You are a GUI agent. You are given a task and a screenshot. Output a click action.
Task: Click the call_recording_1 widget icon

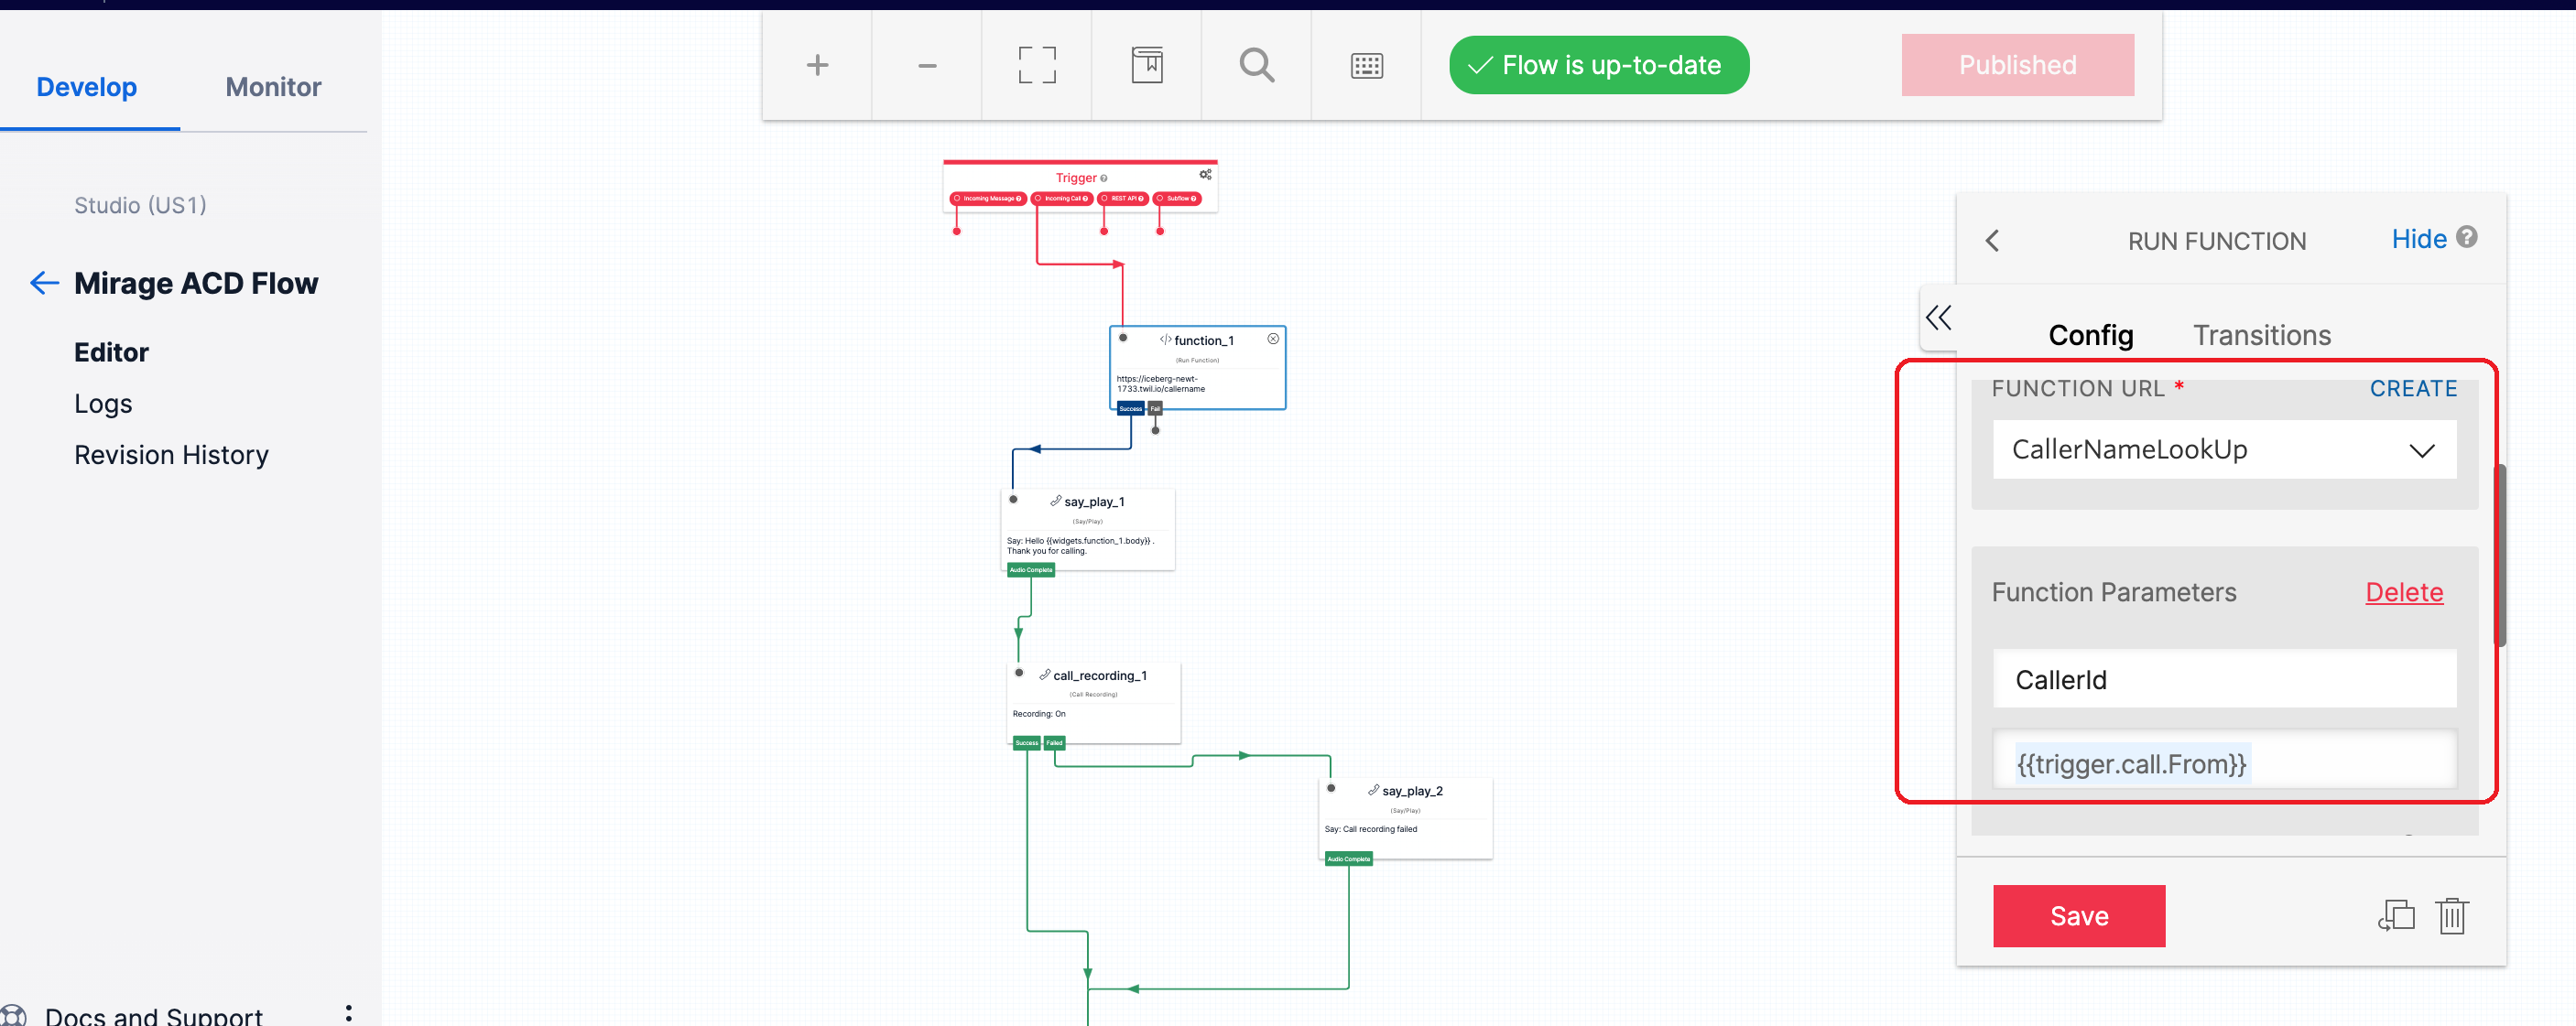pos(1044,675)
